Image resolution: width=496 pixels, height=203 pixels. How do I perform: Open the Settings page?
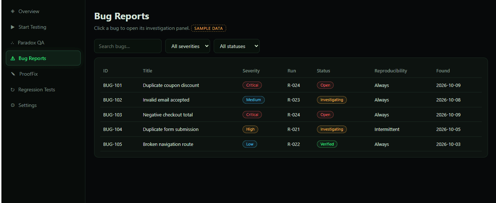43,105
